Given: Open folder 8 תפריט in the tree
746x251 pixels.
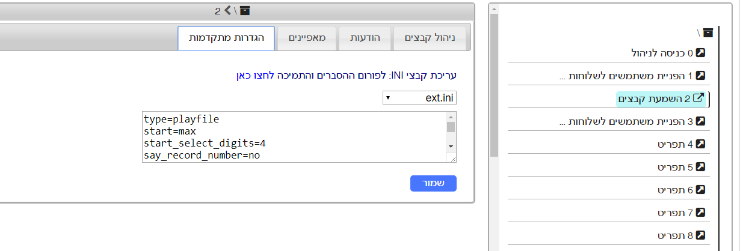Looking at the screenshot, I should (x=672, y=235).
